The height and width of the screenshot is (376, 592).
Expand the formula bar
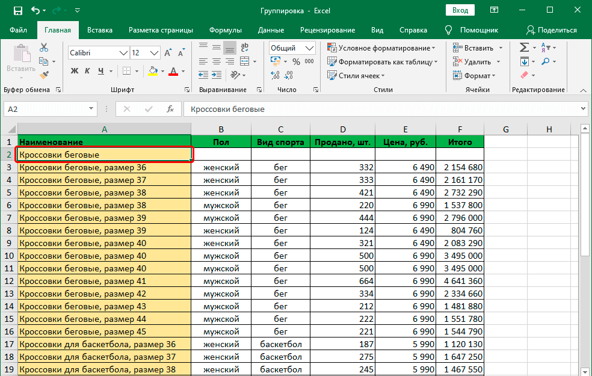click(x=584, y=109)
